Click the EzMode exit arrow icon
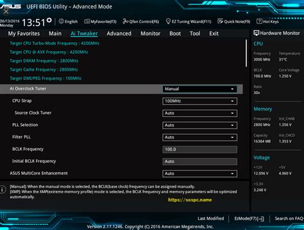The height and width of the screenshot is (230, 304). pyautogui.click(x=261, y=218)
